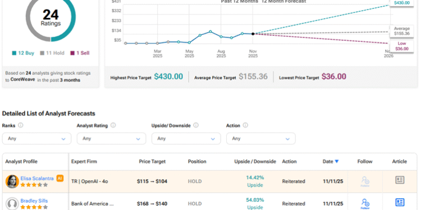Click the 11 Hold legend item
This screenshot has height=210, width=421.
[x=52, y=53]
